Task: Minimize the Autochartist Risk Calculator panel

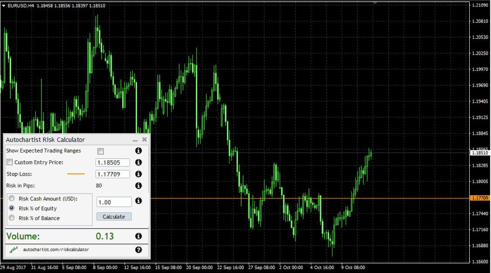Action: click(x=135, y=140)
